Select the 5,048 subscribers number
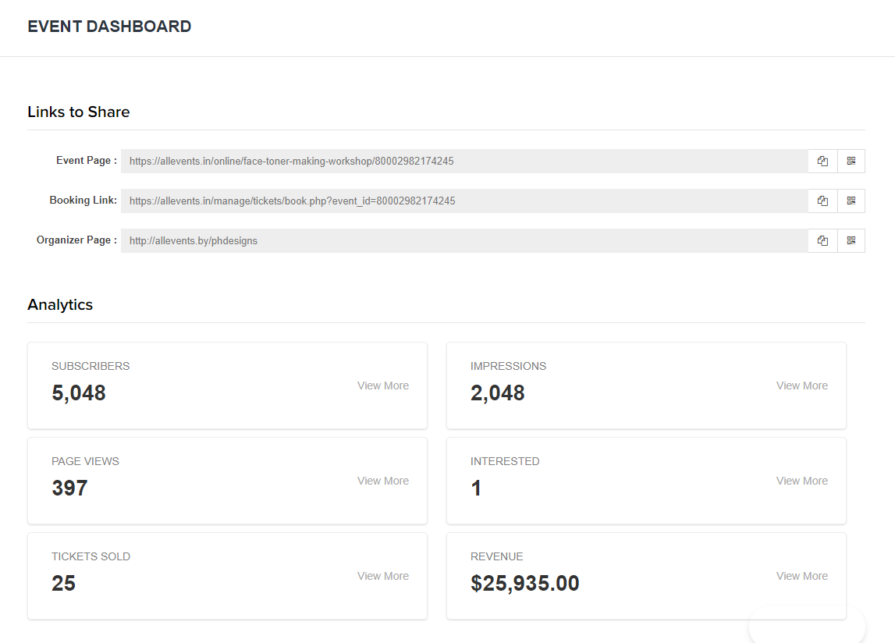 [79, 393]
